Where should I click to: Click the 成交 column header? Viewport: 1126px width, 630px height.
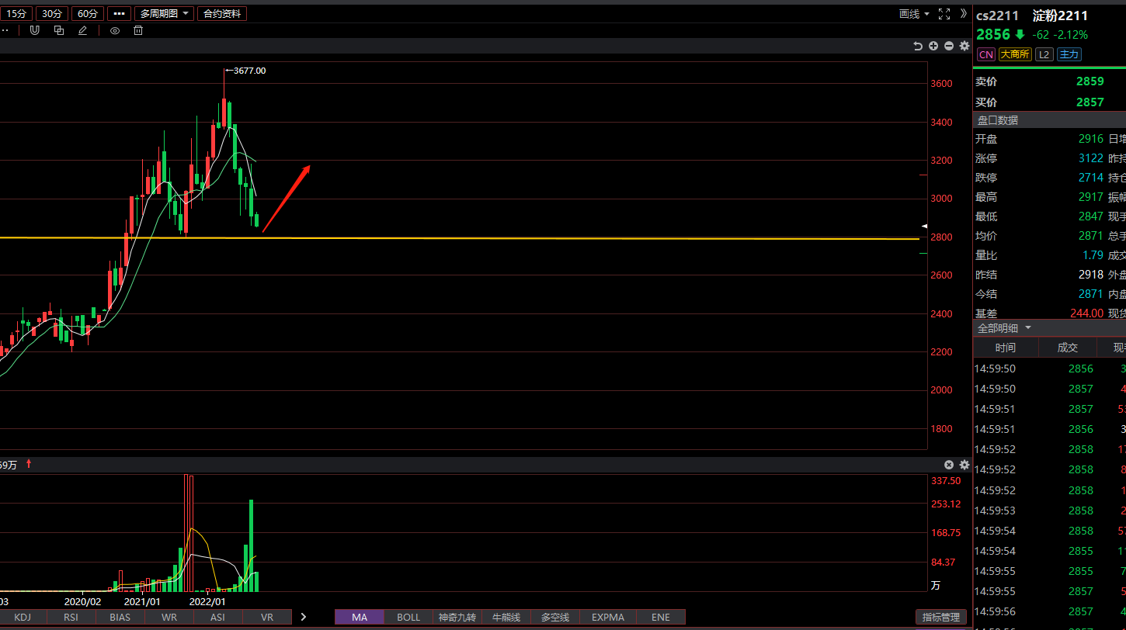pos(1068,348)
